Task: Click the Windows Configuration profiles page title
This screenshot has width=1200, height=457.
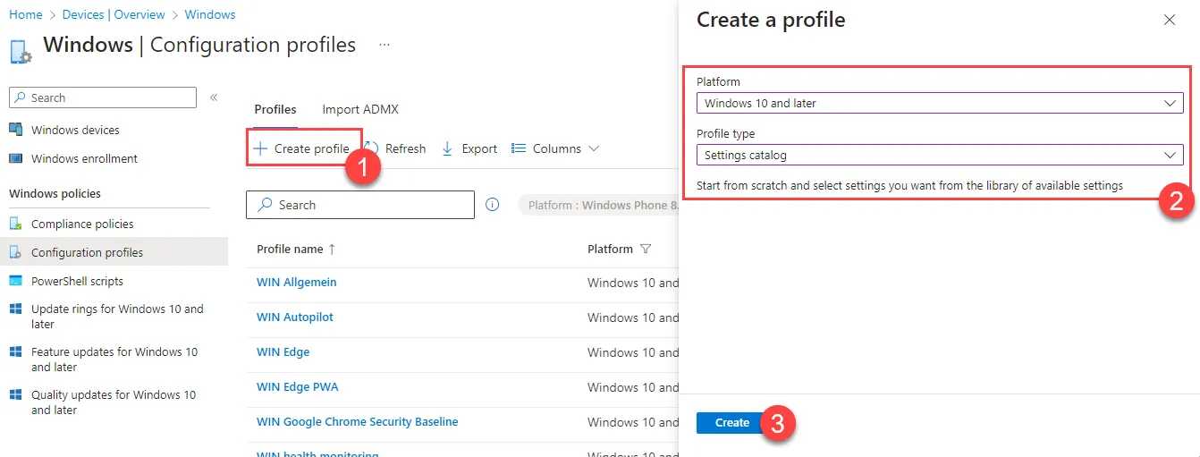Action: [x=199, y=45]
